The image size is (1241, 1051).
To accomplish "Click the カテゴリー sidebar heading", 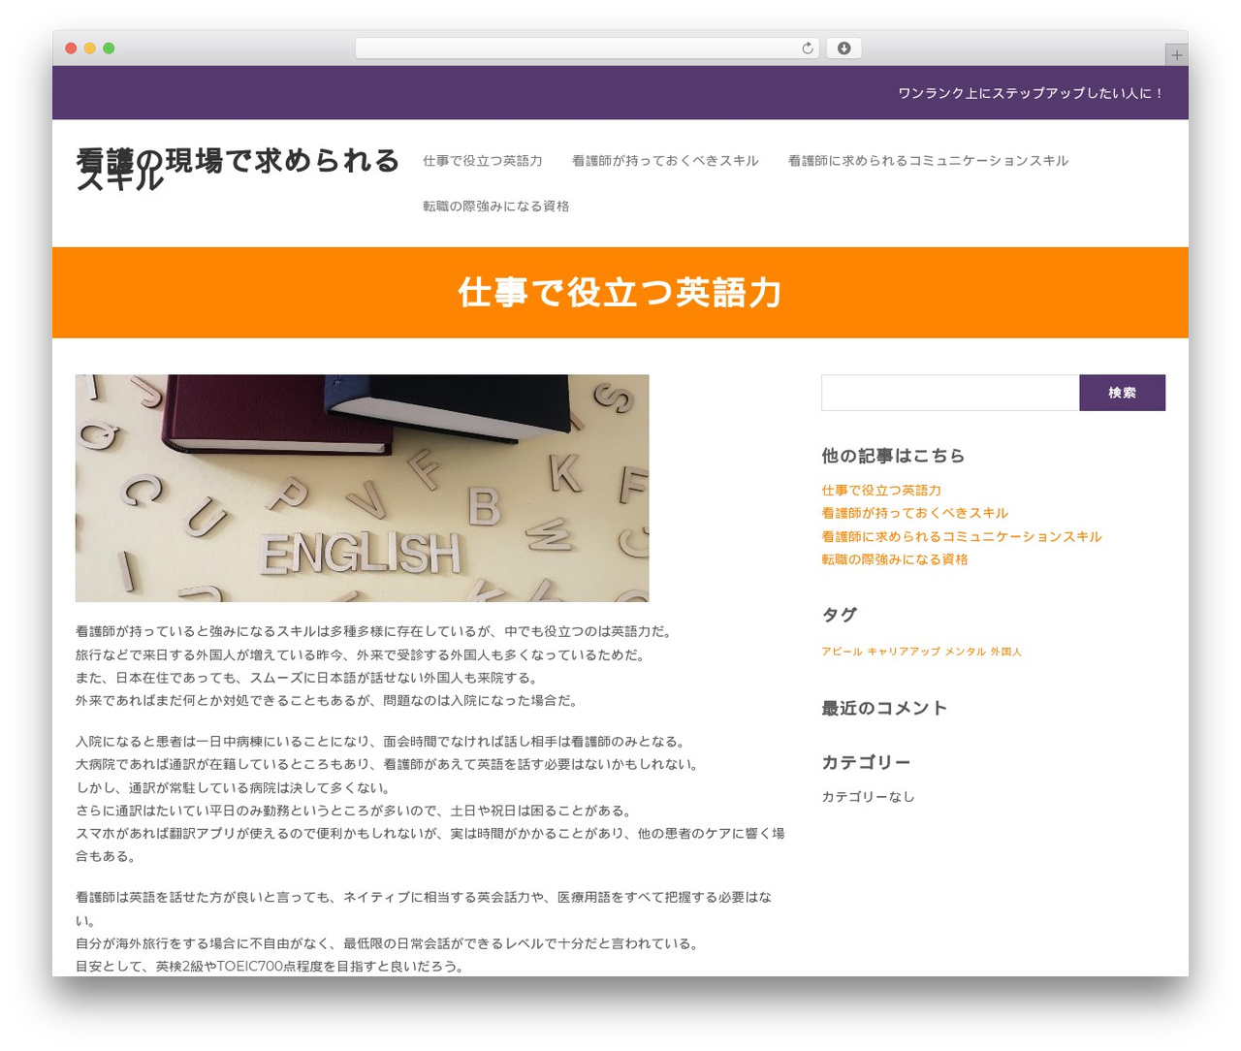I will 866,763.
